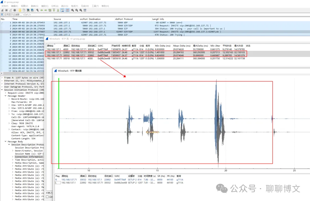The image size is (310, 201).
Task: Expand the Ethernet II tree node
Action: tap(2, 81)
